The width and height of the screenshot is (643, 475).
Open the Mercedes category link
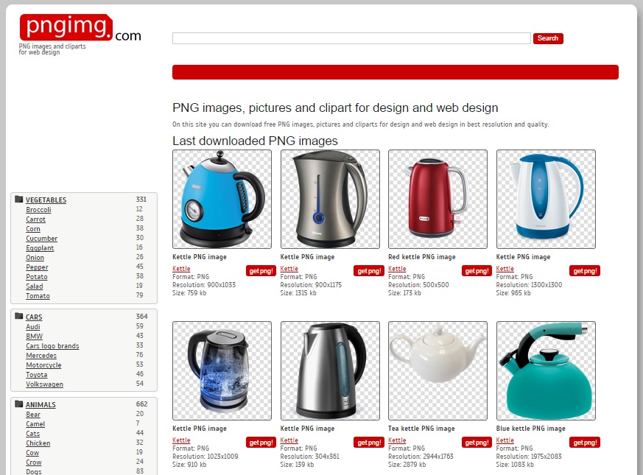point(41,355)
